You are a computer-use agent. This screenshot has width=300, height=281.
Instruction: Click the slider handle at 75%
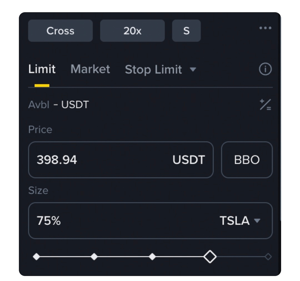(210, 257)
